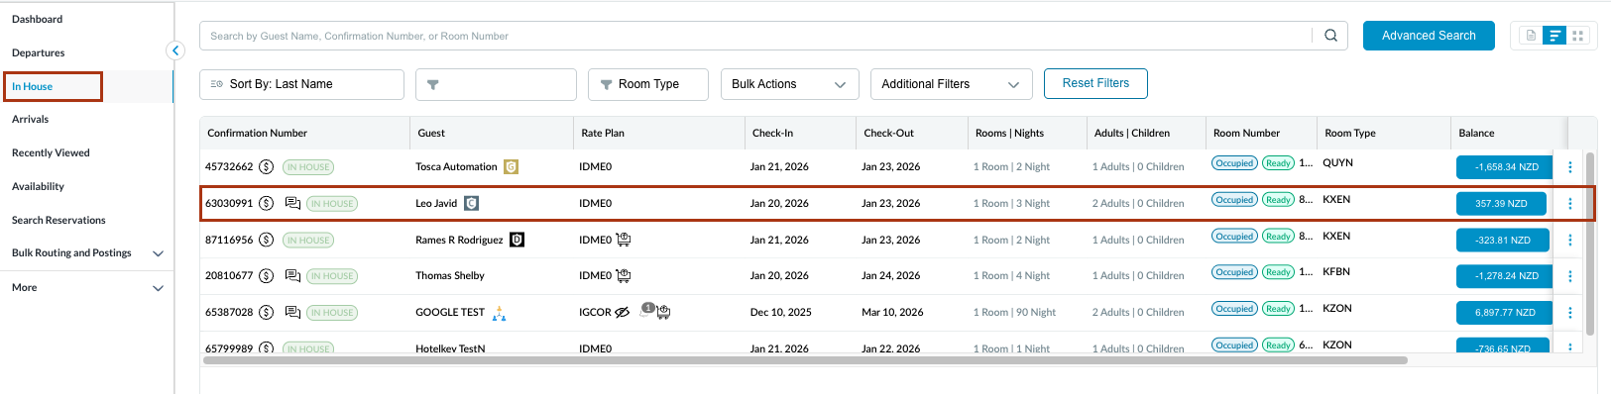Open Departures in sidebar
Screen dimensions: 1611x394
tap(39, 53)
